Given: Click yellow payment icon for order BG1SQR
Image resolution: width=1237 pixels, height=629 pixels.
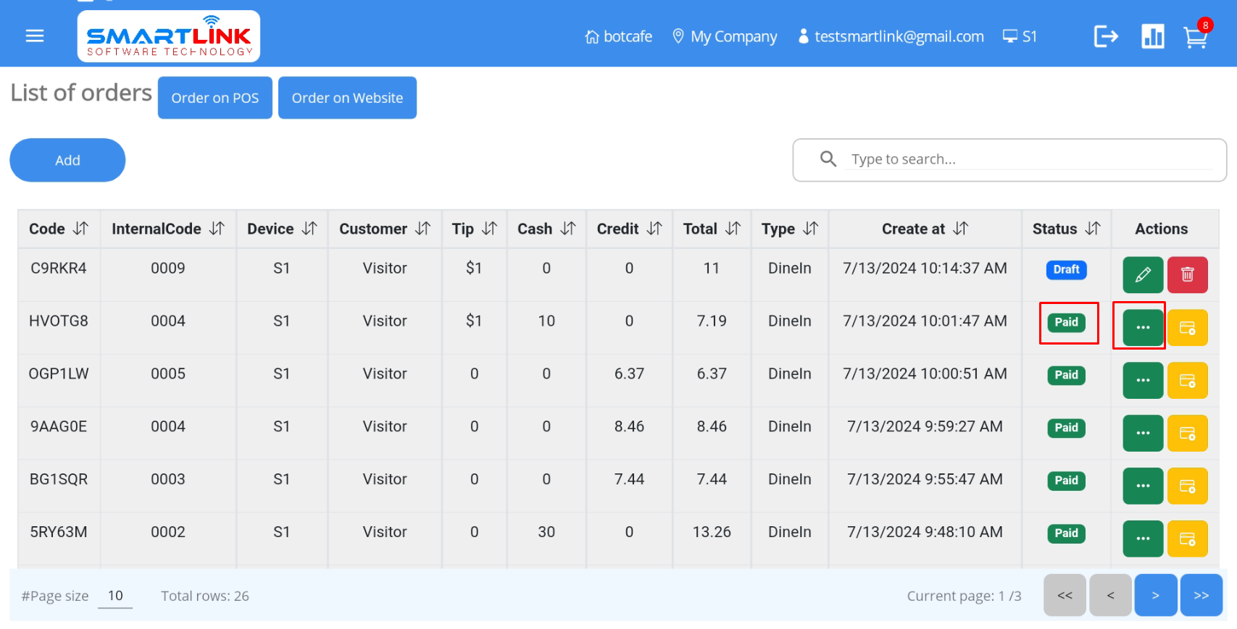Looking at the screenshot, I should [1187, 486].
